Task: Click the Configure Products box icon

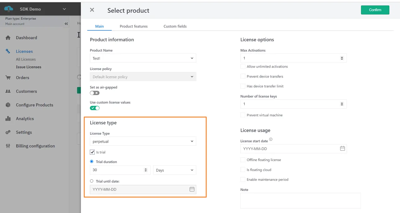Action: 8,105
